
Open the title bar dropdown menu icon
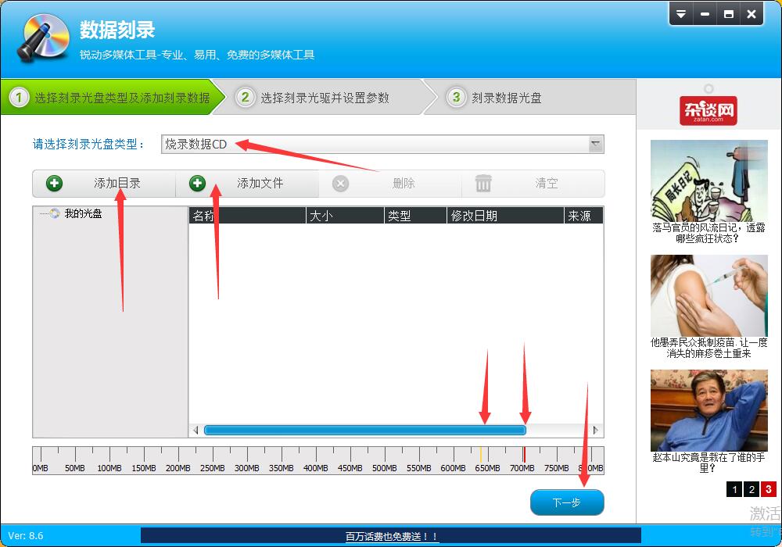(681, 14)
